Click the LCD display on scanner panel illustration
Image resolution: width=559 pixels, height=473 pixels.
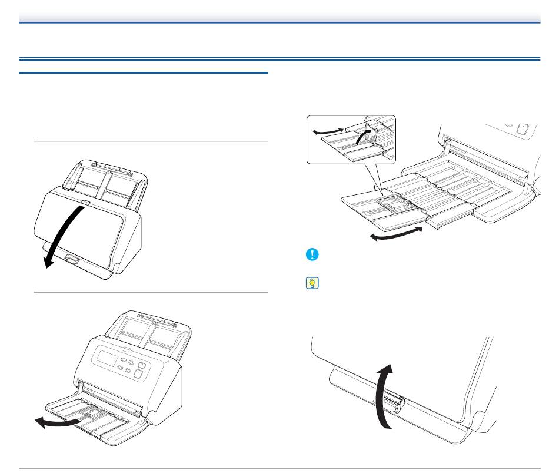104,358
